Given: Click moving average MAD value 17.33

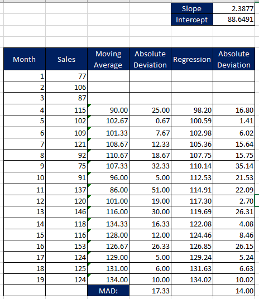Looking at the screenshot, I should (x=150, y=291).
